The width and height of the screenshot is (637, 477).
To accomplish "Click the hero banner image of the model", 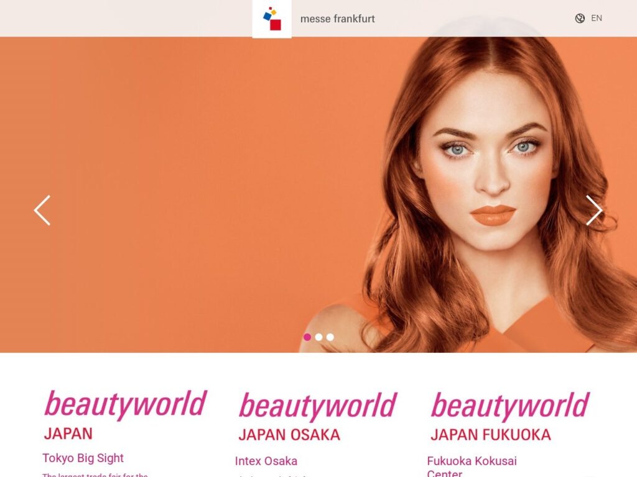I will coord(318,194).
